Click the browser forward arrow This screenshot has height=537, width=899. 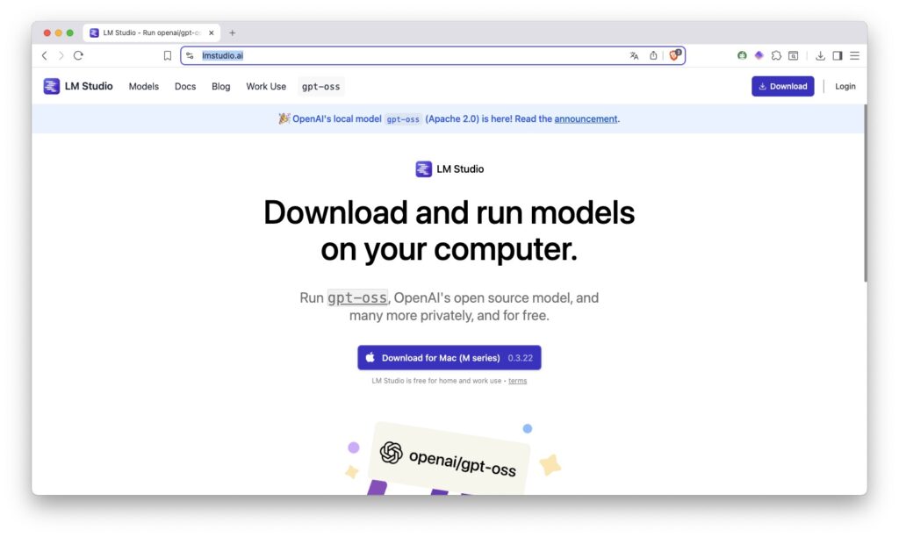tap(61, 55)
